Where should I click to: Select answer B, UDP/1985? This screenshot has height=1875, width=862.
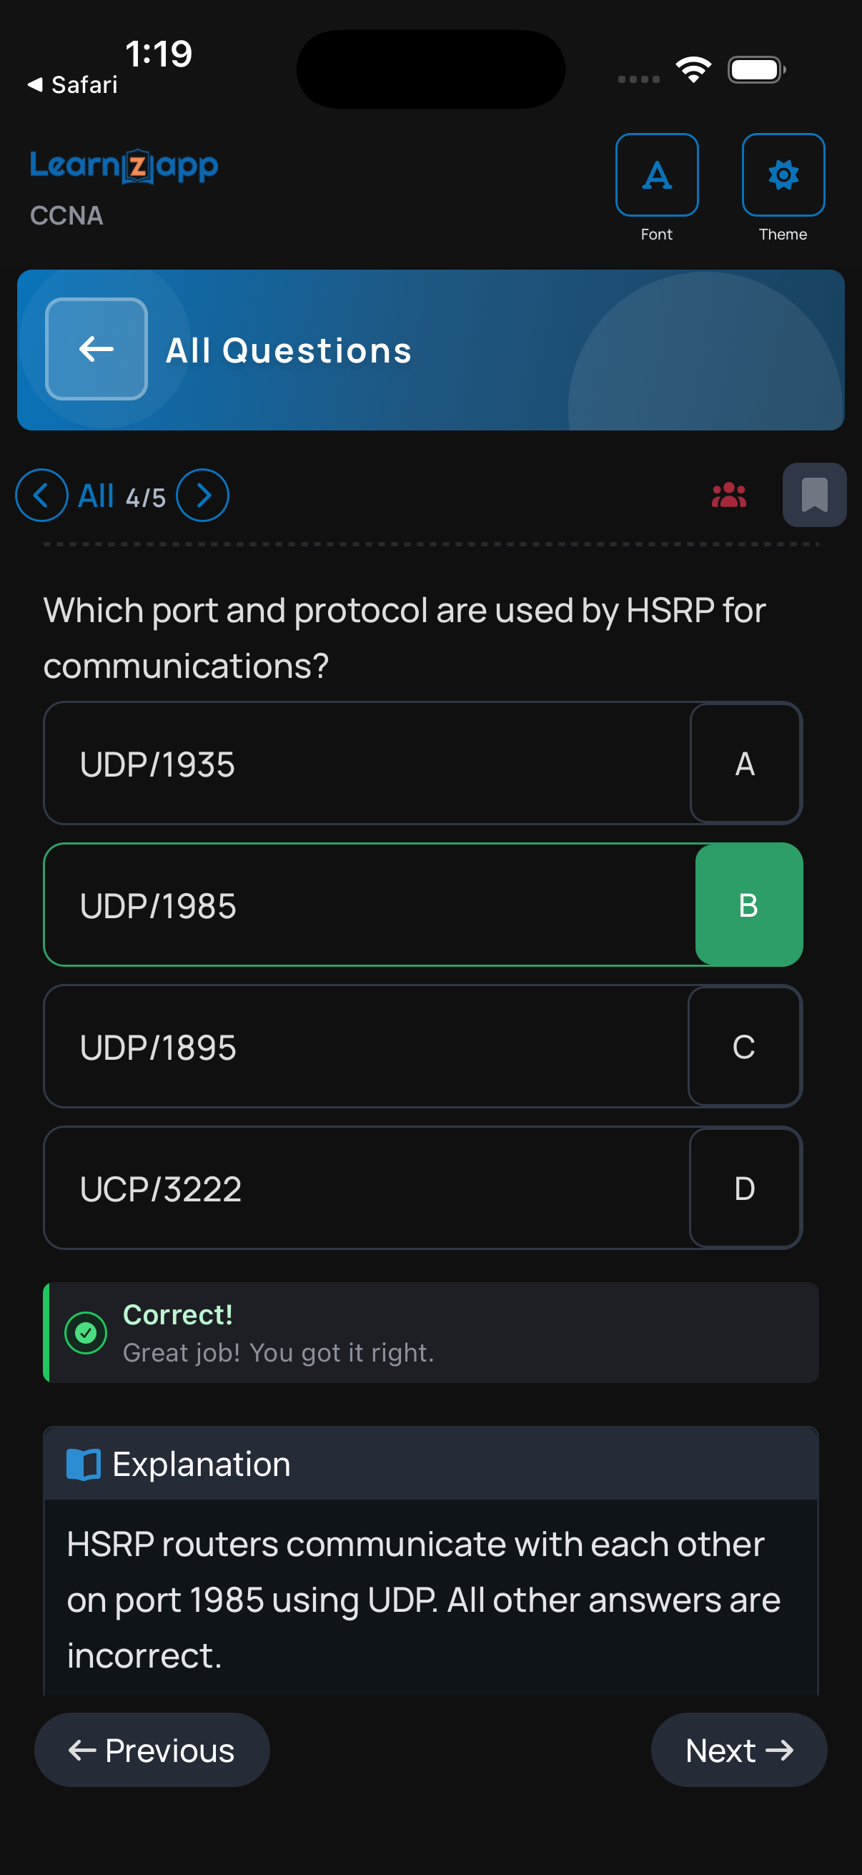click(x=422, y=905)
